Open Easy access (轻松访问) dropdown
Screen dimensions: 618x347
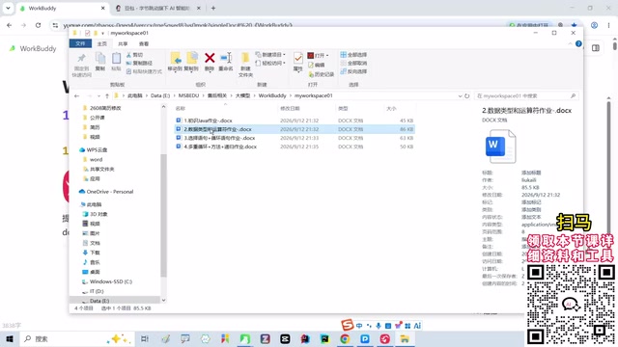click(x=270, y=63)
